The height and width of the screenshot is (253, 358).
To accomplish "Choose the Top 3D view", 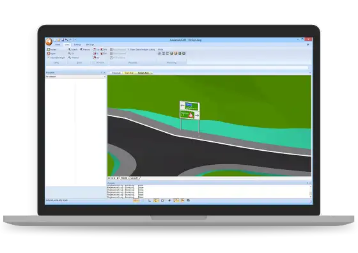I will 96,49.
